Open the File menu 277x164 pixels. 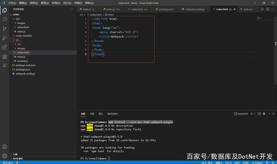click(x=12, y=3)
